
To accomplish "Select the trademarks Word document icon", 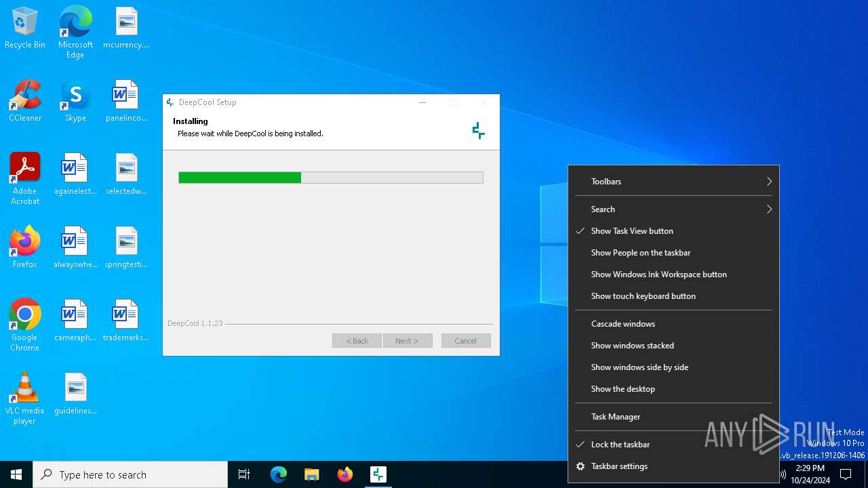I will pyautogui.click(x=126, y=321).
